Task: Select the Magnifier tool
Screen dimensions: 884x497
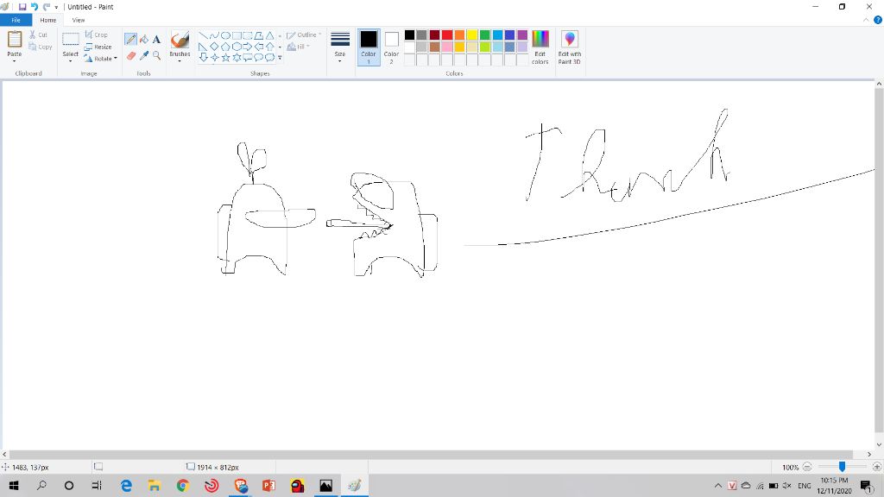Action: coord(157,55)
